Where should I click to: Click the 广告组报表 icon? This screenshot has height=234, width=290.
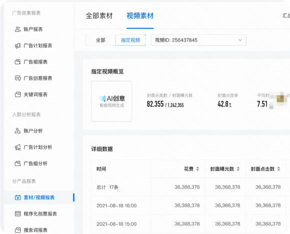18,62
